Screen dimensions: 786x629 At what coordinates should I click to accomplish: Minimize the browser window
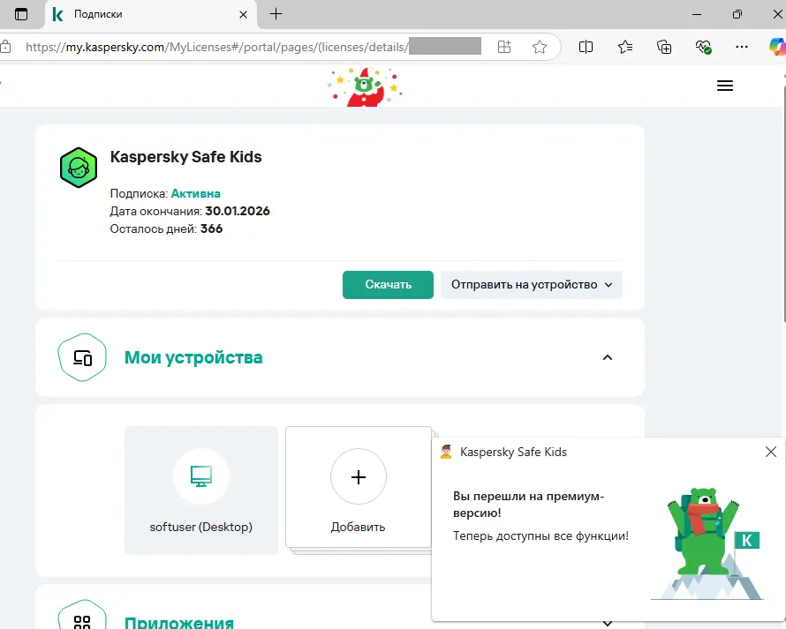[697, 14]
